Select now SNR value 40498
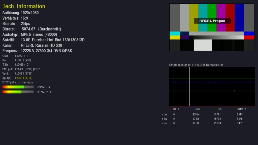 click(196, 119)
